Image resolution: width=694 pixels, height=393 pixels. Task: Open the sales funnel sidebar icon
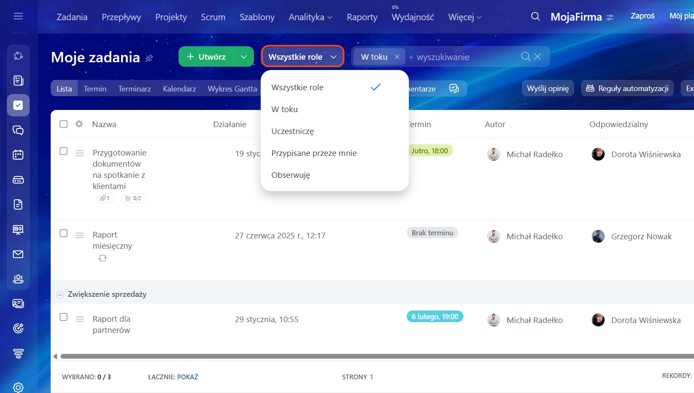(18, 353)
